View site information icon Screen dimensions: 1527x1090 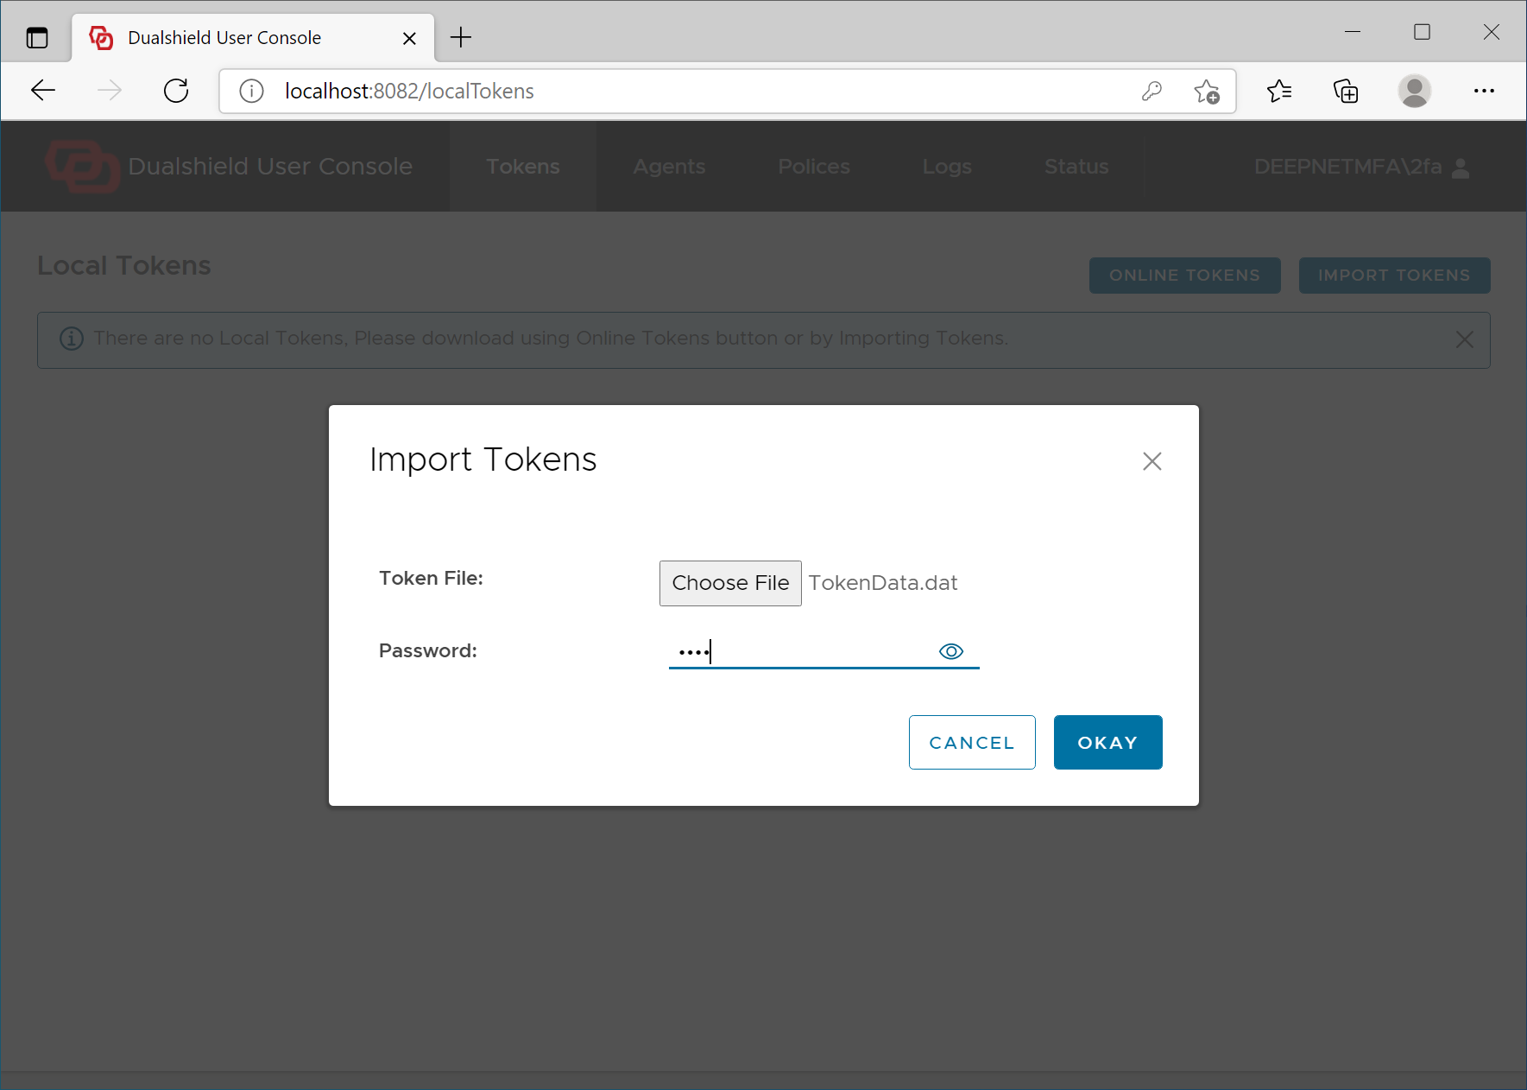(x=251, y=91)
